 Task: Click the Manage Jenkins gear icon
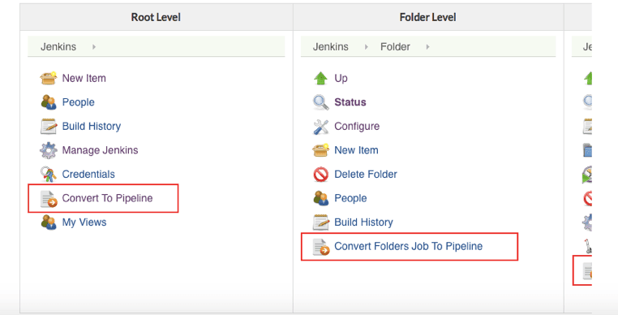click(x=49, y=150)
